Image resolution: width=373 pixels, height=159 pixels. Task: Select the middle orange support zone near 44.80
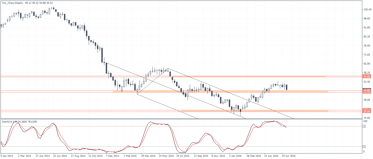[220, 91]
